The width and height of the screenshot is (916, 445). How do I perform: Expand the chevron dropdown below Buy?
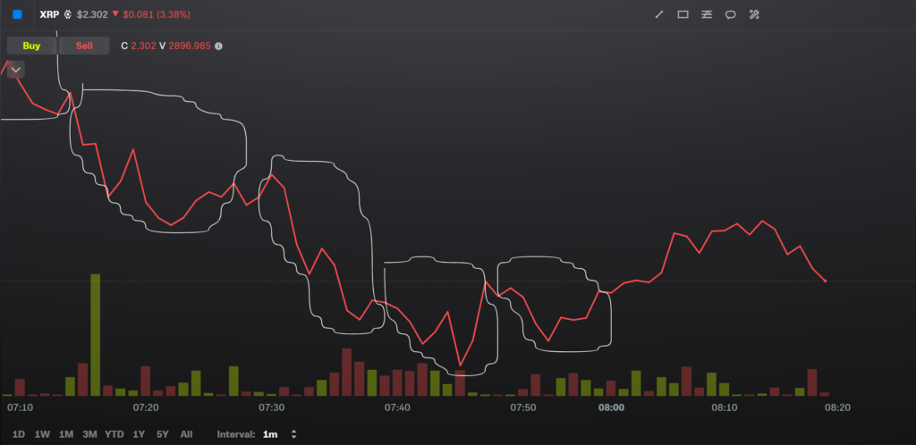click(x=16, y=70)
